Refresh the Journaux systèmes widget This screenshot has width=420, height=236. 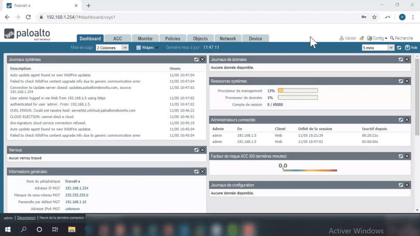click(196, 59)
